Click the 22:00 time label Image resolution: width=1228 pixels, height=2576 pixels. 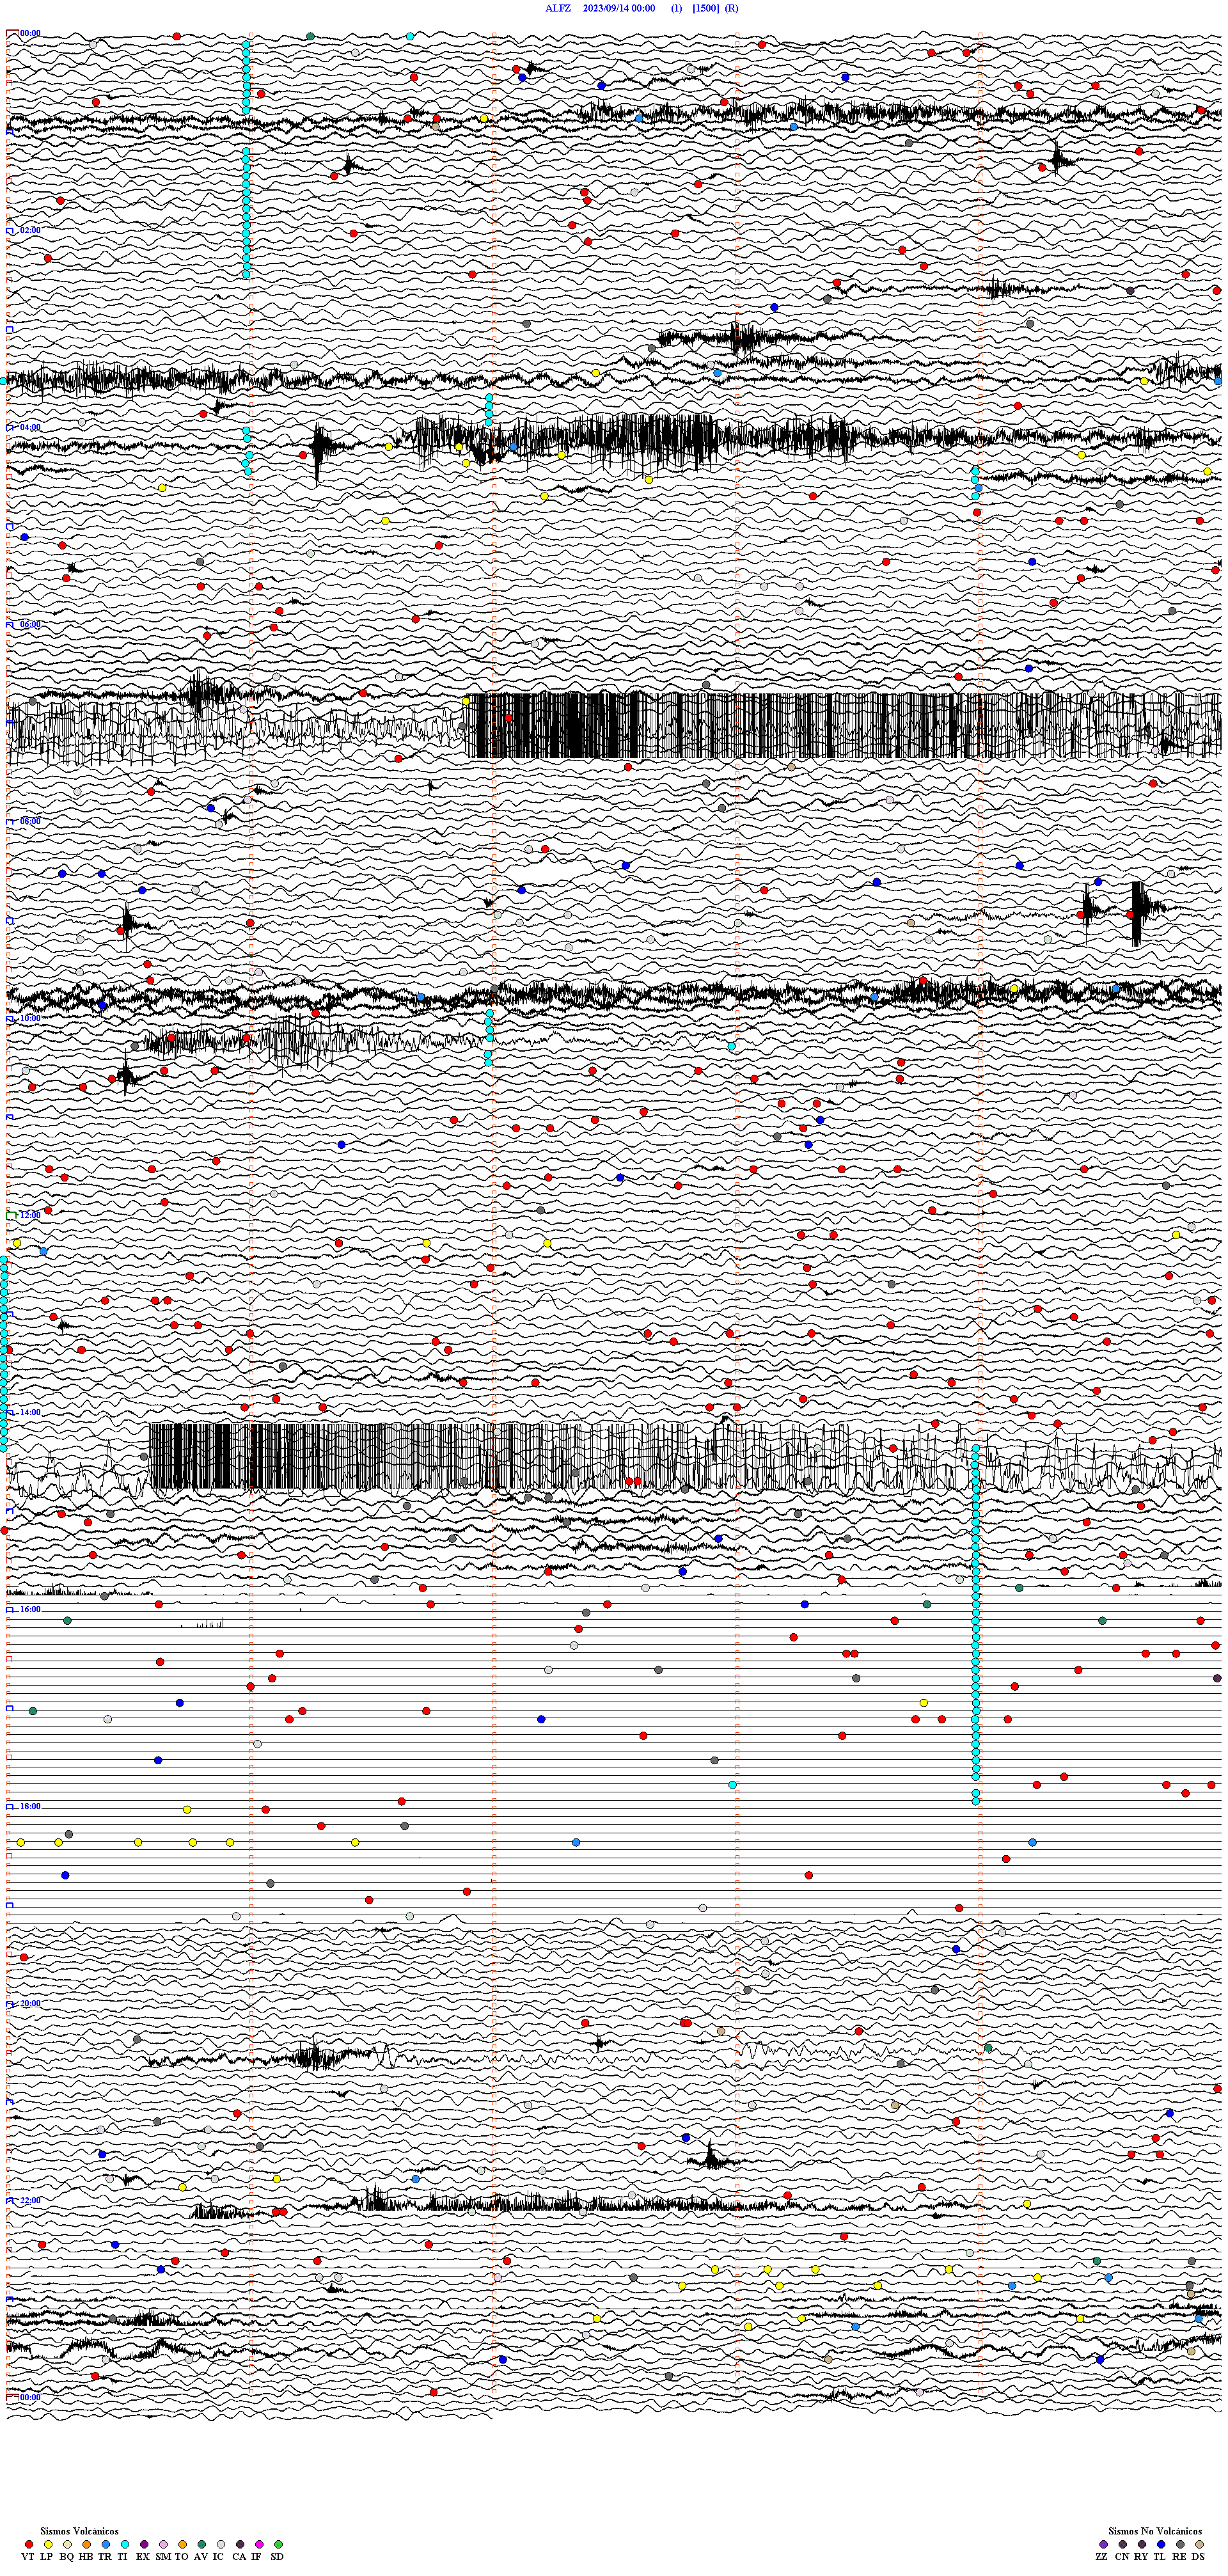[30, 2200]
